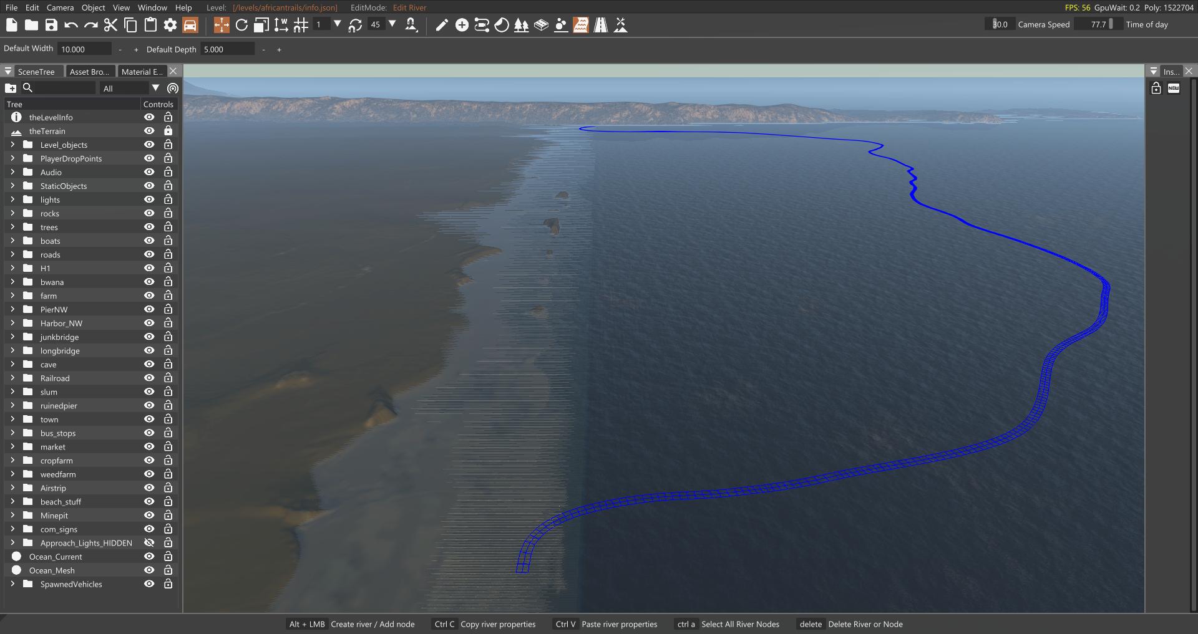
Task: Open level via the folder icon
Action: pos(31,25)
